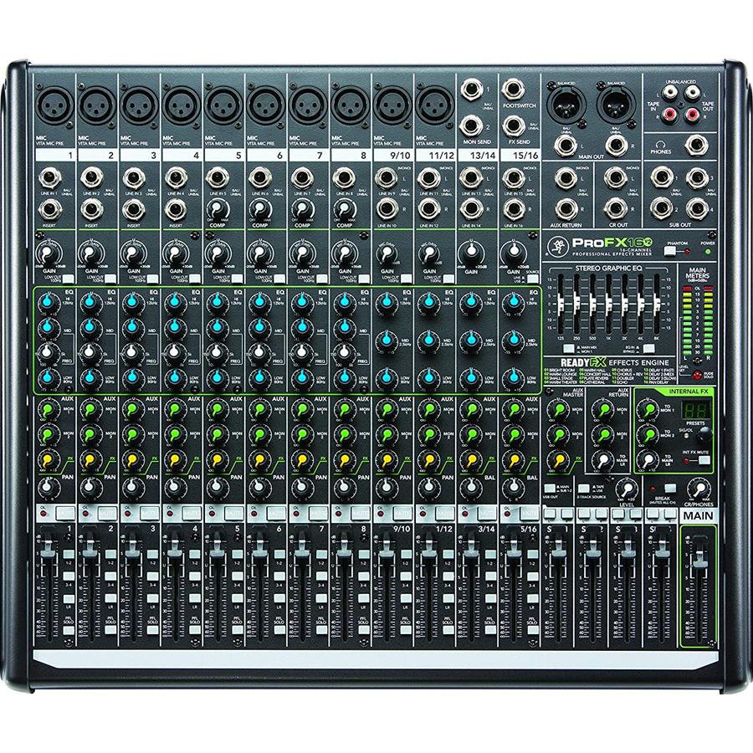Click the two-digit INTERNAL FX preset display

pos(694,410)
